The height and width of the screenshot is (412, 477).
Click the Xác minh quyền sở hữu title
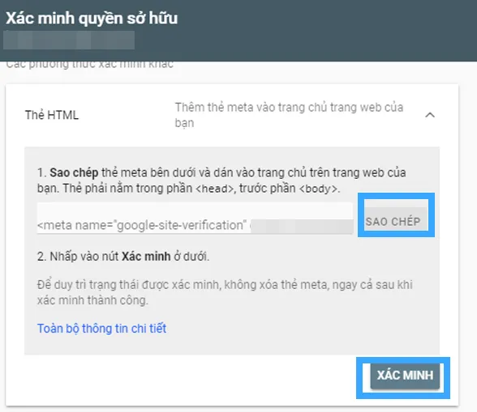(x=92, y=19)
